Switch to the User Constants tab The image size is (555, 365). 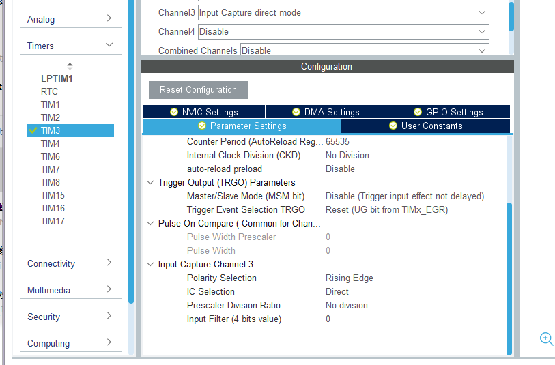pyautogui.click(x=425, y=126)
